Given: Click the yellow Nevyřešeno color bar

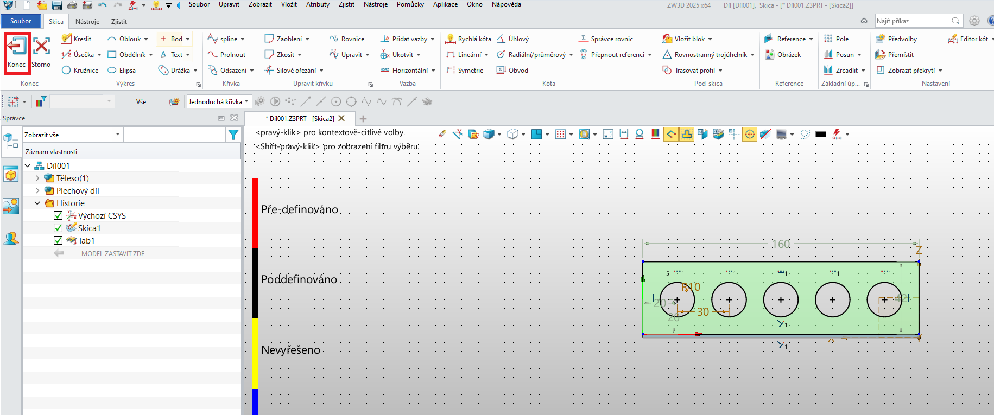Looking at the screenshot, I should click(x=255, y=354).
